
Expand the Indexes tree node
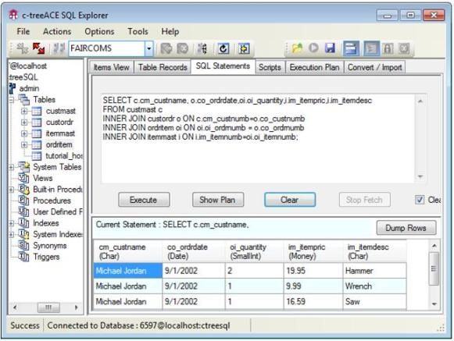click(x=12, y=223)
